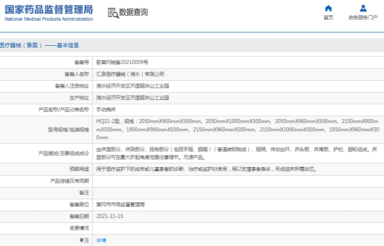Click company name 汇泉医疗器械（浠水）有限公司
This screenshot has width=384, height=246.
tap(130, 74)
